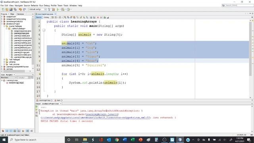
Task: Open the File menu
Action: [x=2, y=6]
